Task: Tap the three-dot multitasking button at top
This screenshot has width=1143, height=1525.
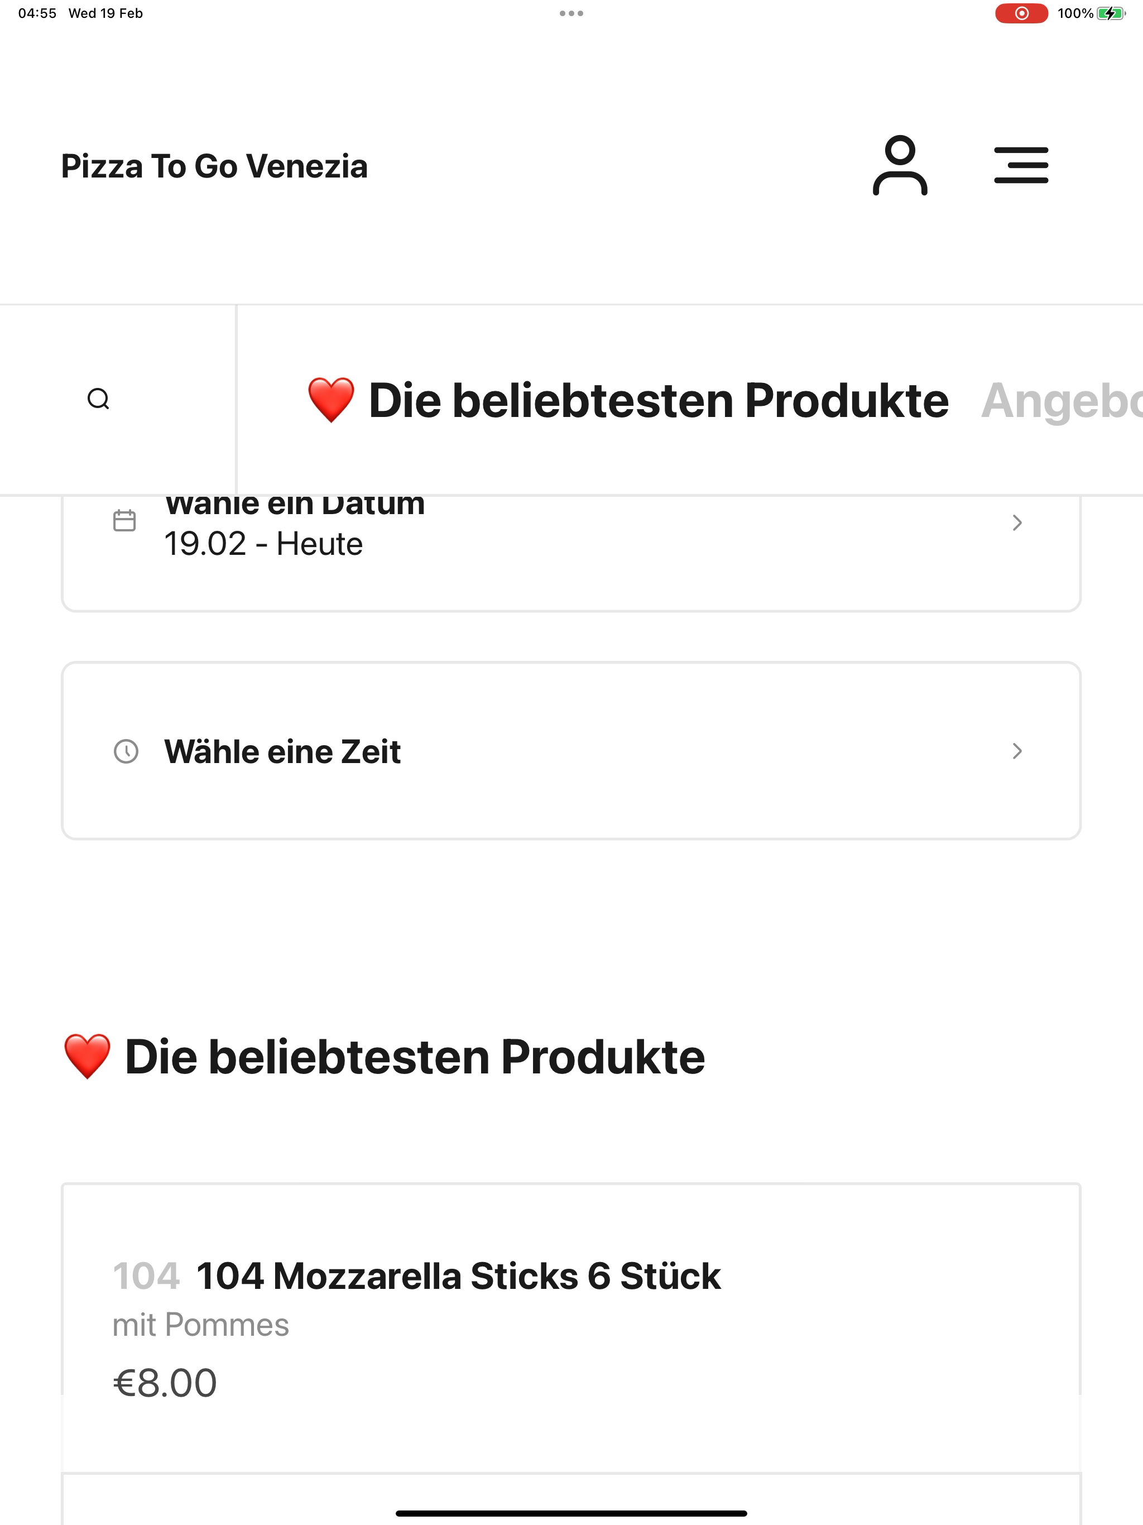Action: click(571, 13)
